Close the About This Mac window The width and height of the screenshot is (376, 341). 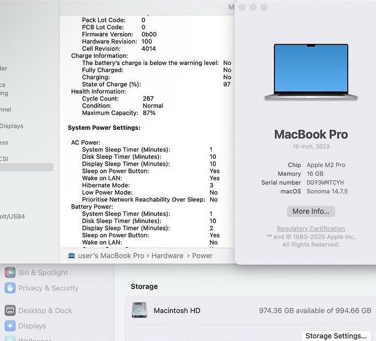pyautogui.click(x=242, y=7)
